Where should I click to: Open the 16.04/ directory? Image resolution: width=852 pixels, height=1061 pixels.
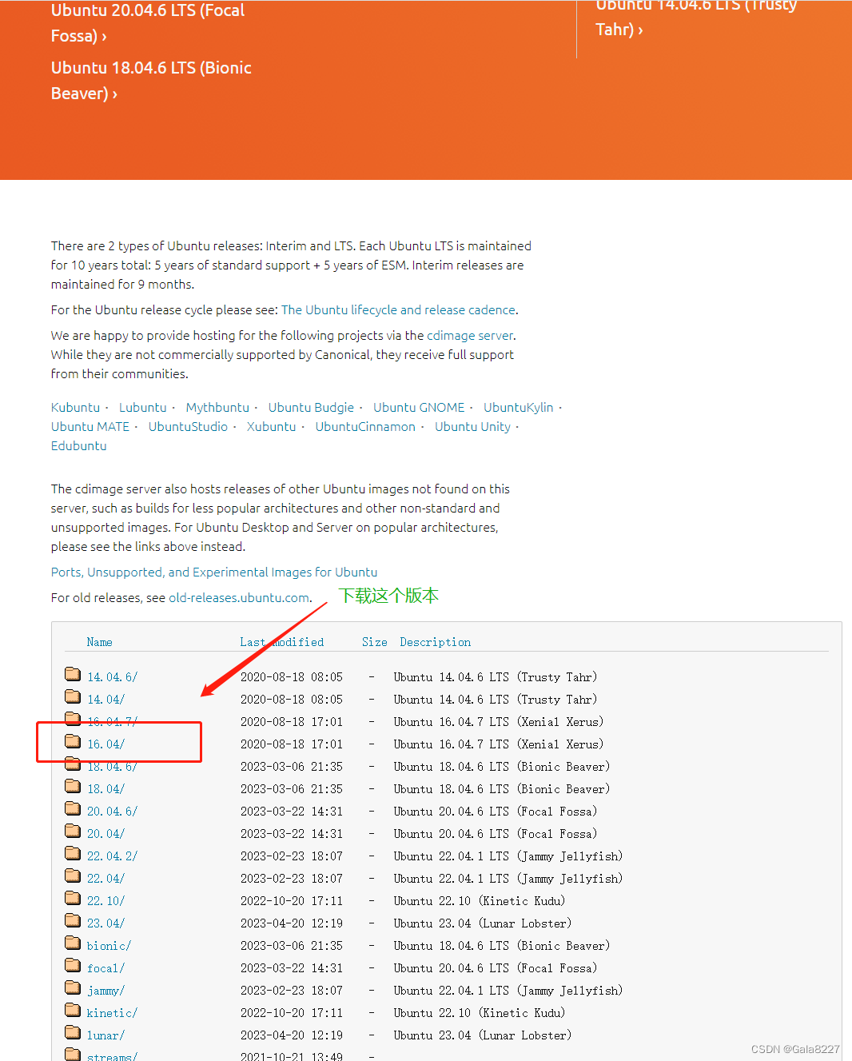106,744
